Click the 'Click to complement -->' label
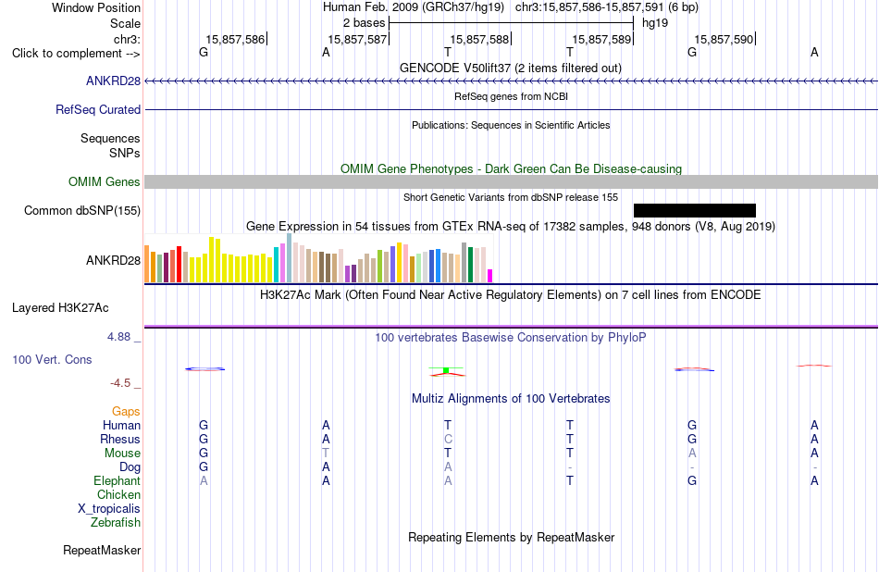Image resolution: width=879 pixels, height=572 pixels. point(76,54)
